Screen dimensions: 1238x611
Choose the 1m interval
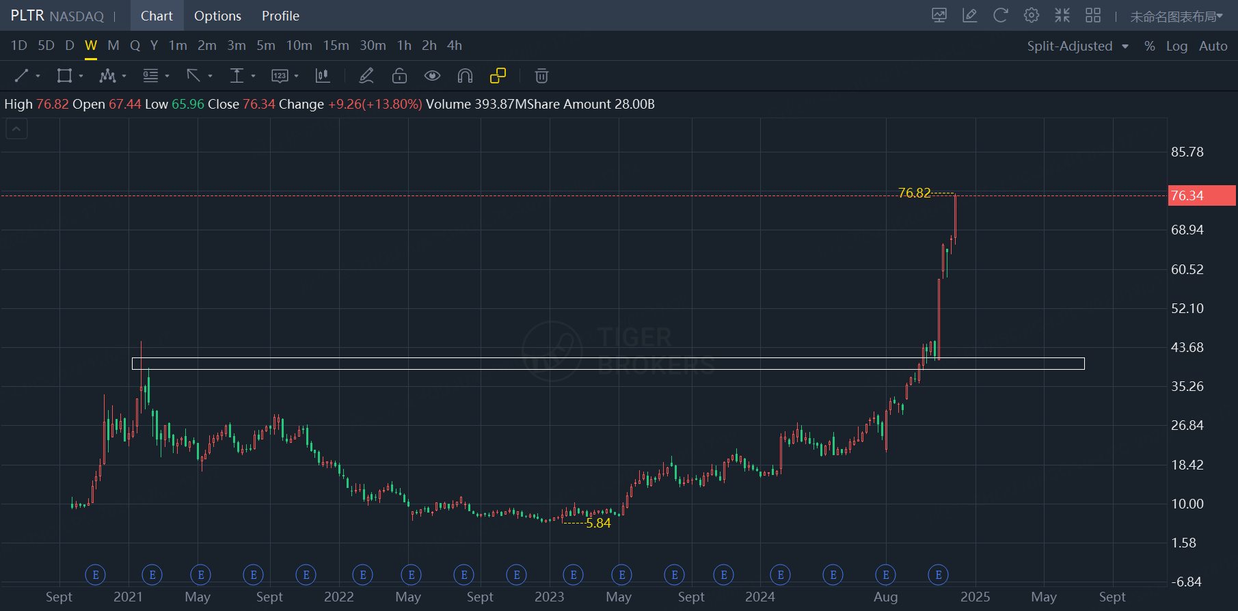pos(178,46)
